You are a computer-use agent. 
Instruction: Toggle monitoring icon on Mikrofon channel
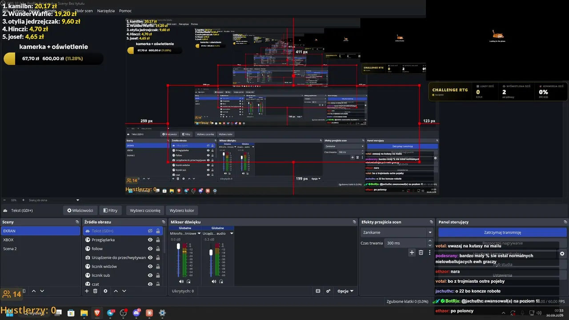click(x=188, y=281)
